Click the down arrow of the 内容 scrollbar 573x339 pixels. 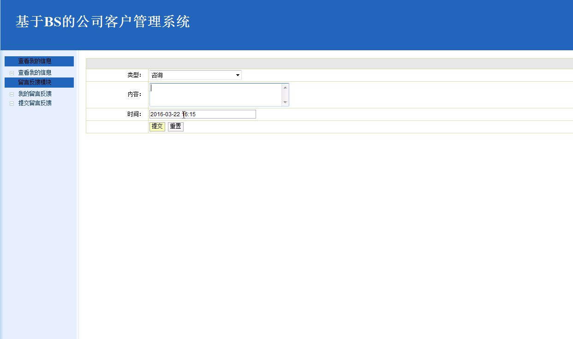285,102
